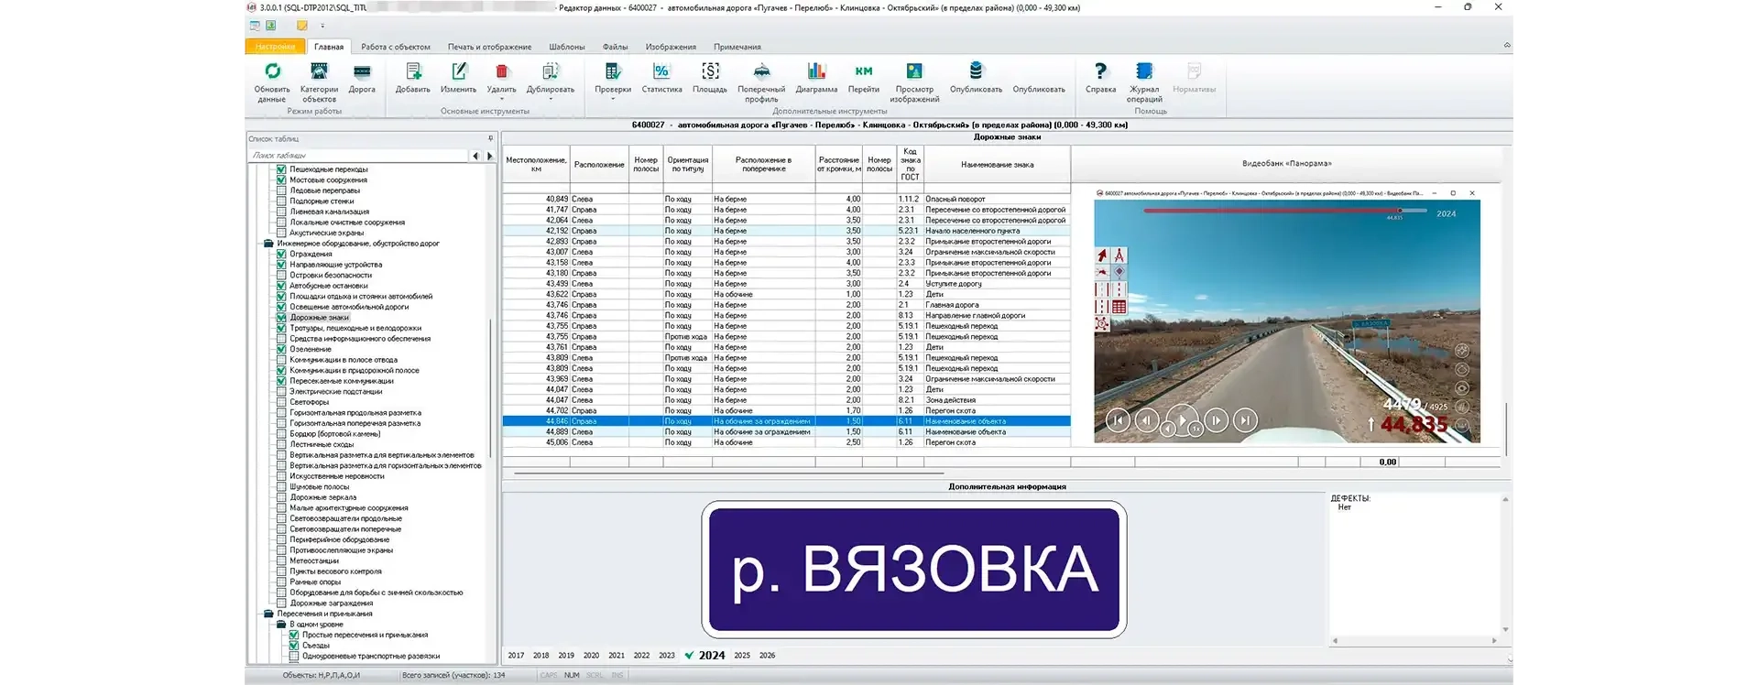
Task: Switch to Работа с объектом tab
Action: point(395,47)
